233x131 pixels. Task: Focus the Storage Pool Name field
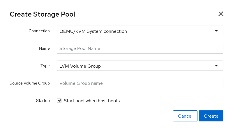pyautogui.click(x=140, y=49)
